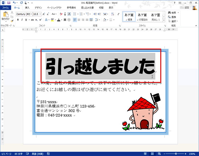Click the zoom slider handle
The image size is (199, 156).
tap(176, 154)
